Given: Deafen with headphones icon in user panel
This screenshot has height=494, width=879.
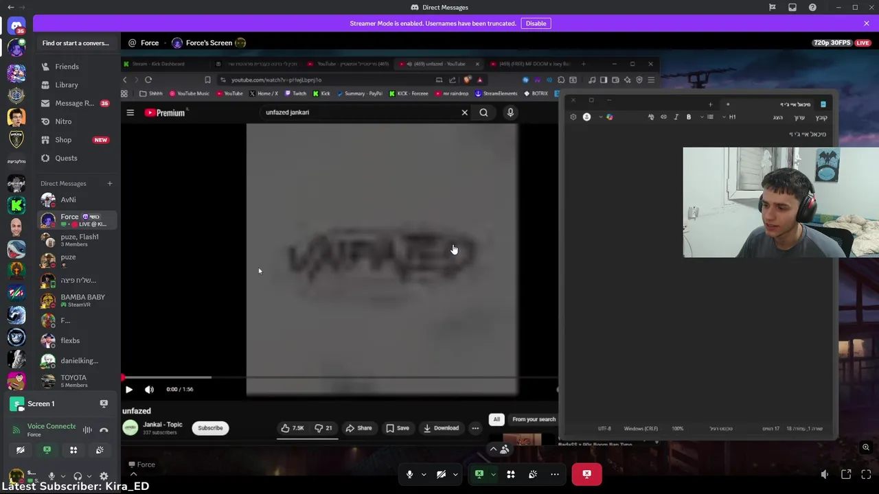Looking at the screenshot, I should (x=78, y=476).
